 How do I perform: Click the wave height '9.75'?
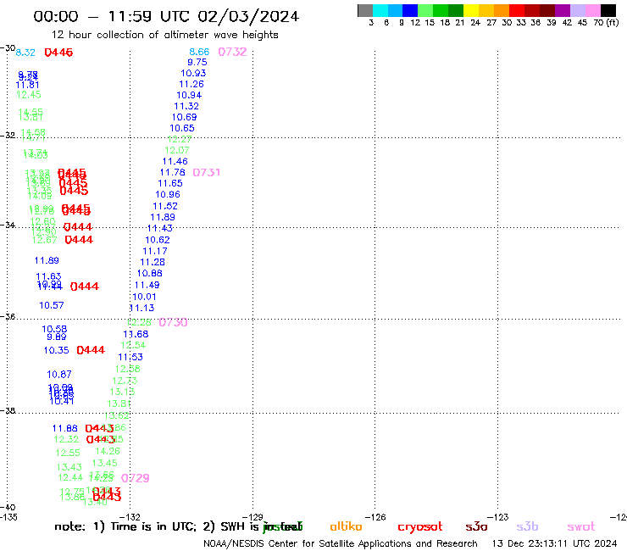(x=197, y=62)
